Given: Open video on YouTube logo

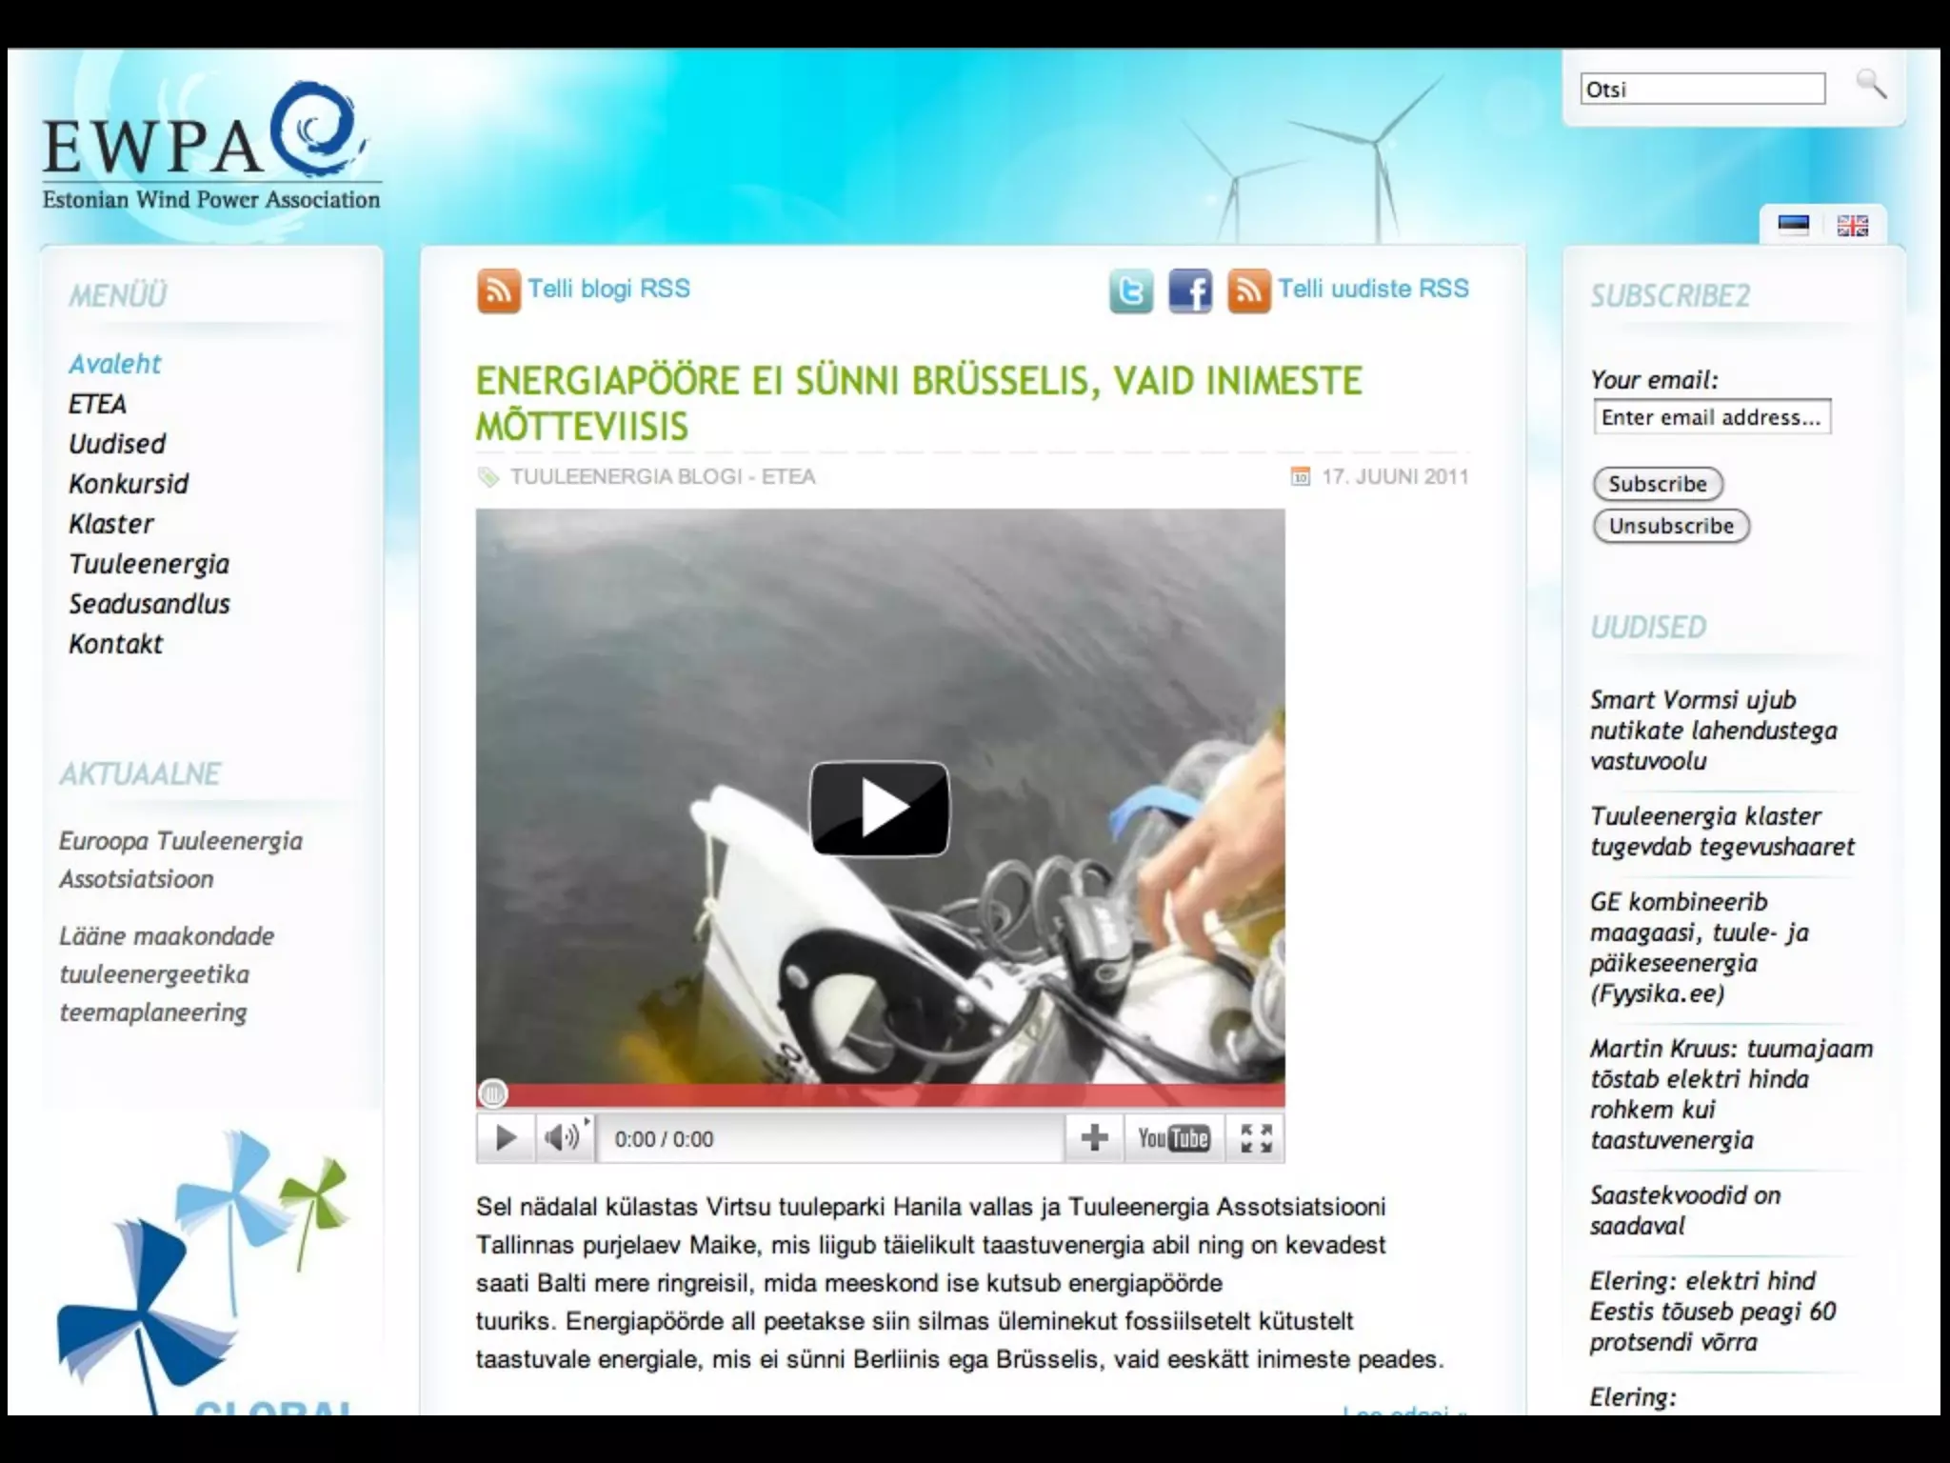Looking at the screenshot, I should pyautogui.click(x=1173, y=1138).
